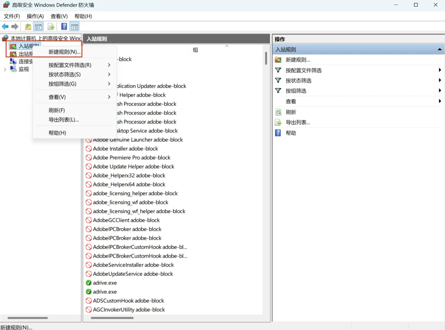445x330 pixels.
Task: Click 查看 text in actions pane
Action: coord(291,102)
